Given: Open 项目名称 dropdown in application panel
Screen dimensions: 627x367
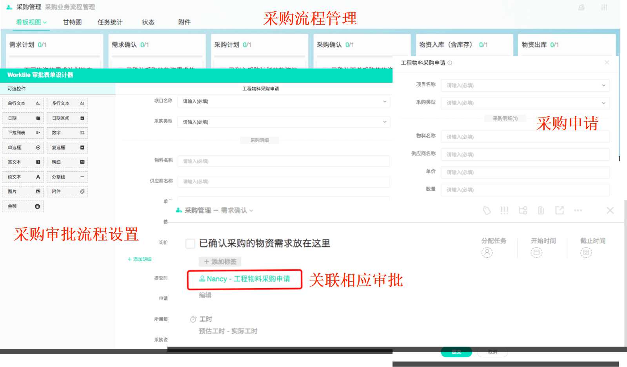Looking at the screenshot, I should 525,85.
